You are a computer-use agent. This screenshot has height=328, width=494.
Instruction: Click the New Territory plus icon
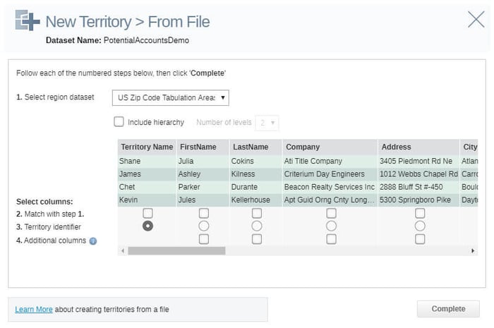point(27,21)
